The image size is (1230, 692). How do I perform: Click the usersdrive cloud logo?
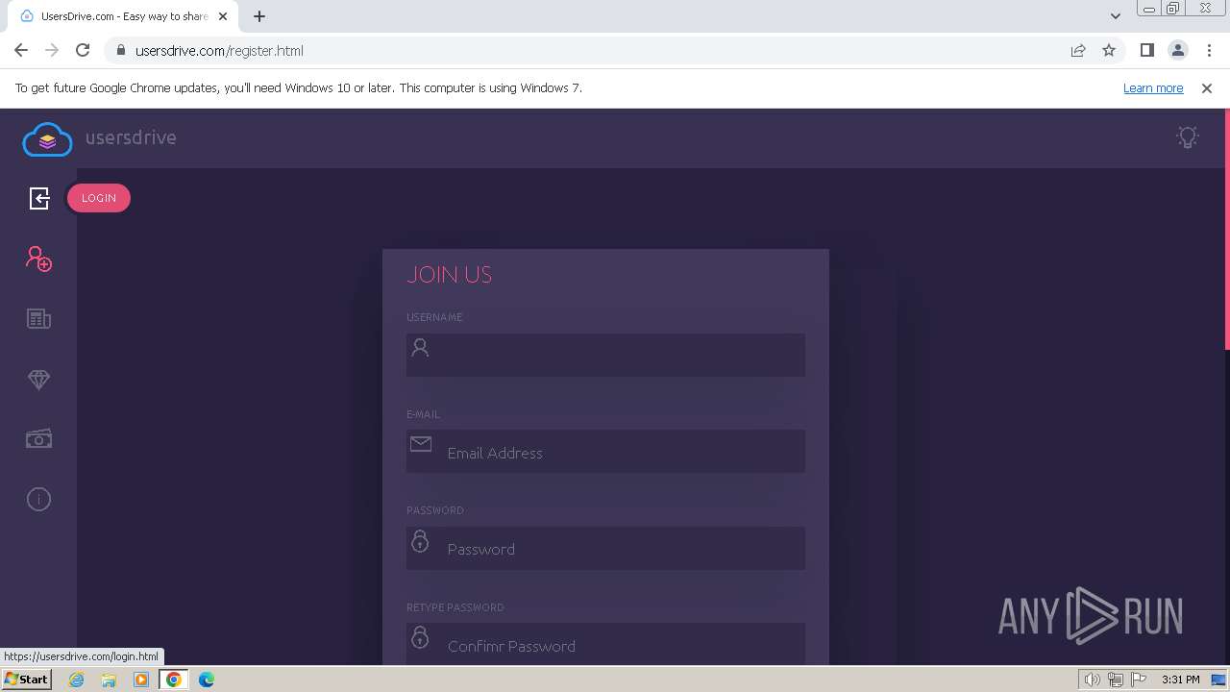coord(47,139)
